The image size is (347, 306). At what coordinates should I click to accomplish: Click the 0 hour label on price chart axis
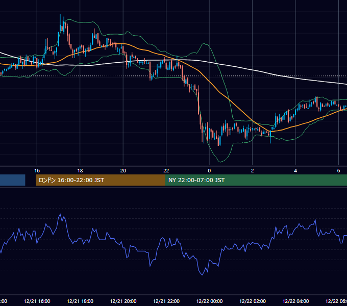[x=209, y=171]
